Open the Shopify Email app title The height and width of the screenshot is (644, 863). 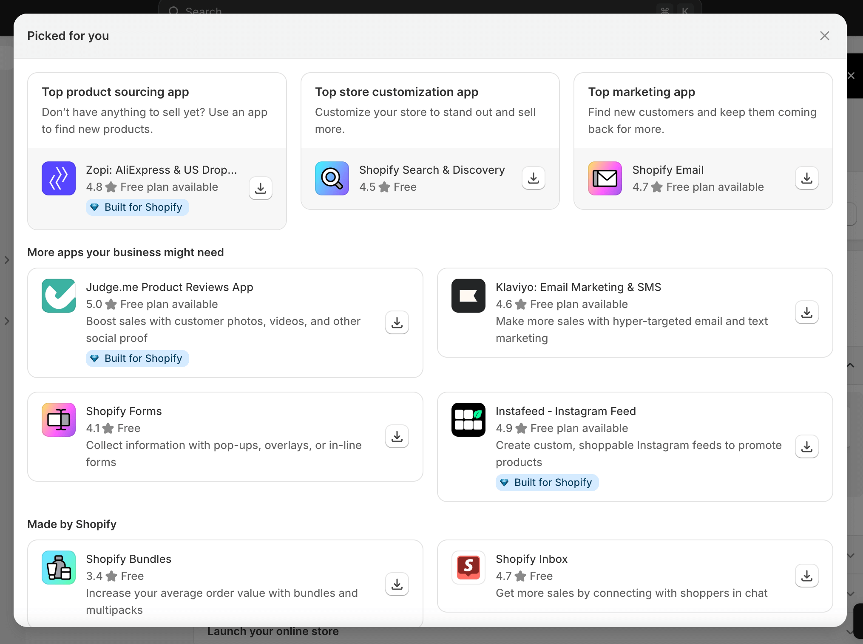coord(668,170)
